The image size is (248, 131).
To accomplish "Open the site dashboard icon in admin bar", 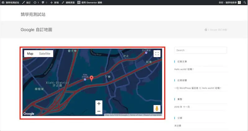I will [x=3, y=2].
